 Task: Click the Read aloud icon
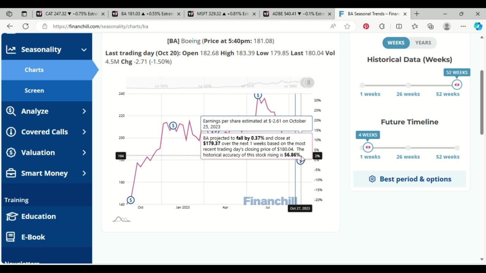pos(333,26)
